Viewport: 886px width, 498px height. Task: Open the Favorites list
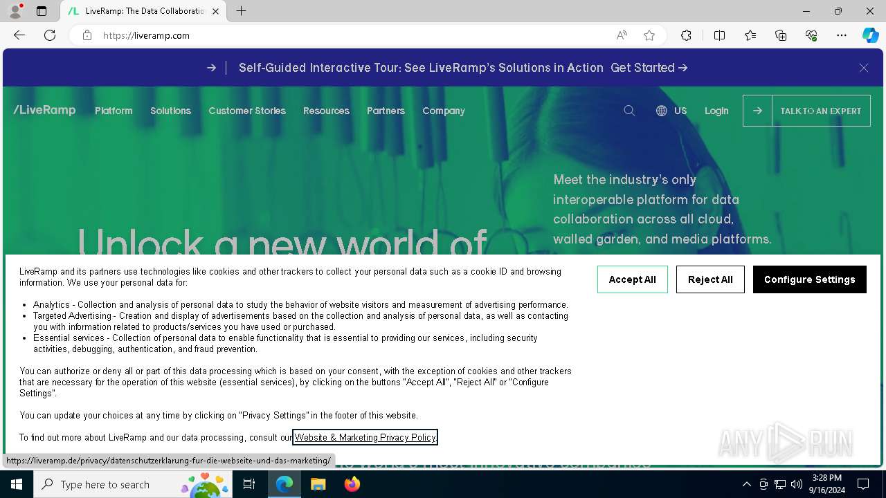(x=750, y=35)
